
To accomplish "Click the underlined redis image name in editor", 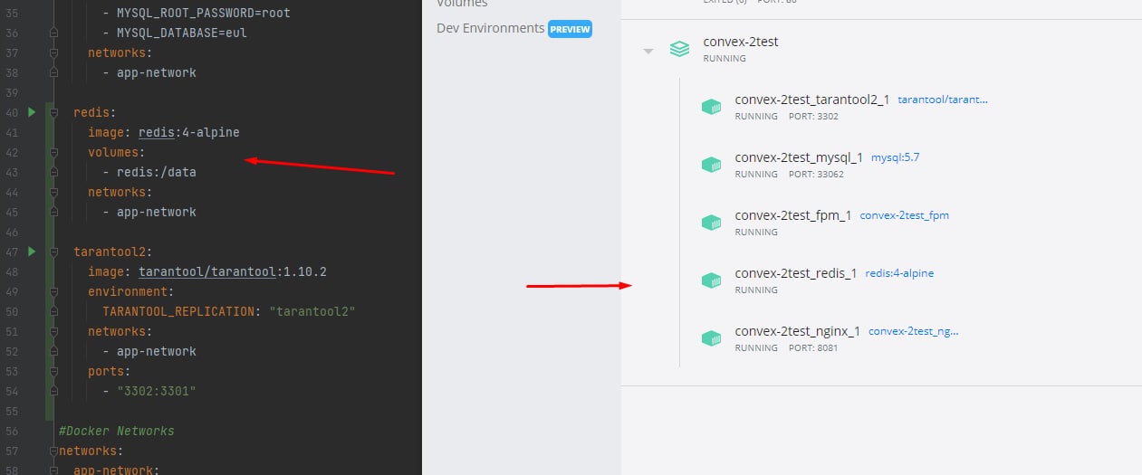I will (157, 132).
